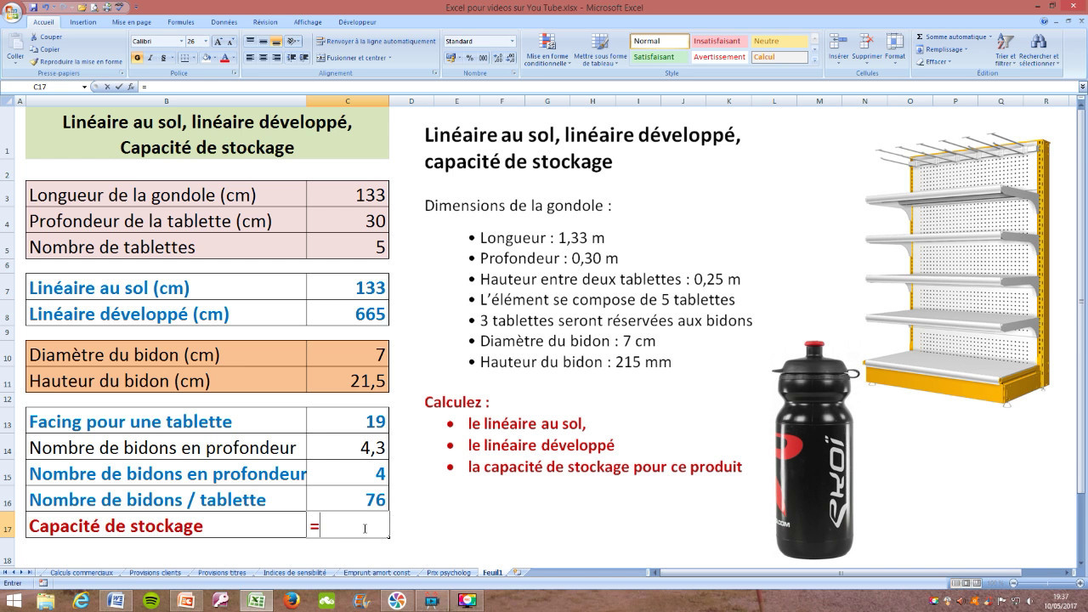Open text orientation options
1088x612 pixels.
click(x=294, y=41)
